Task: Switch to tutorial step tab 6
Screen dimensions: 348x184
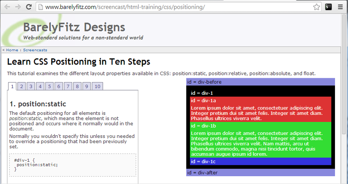Action: pos(59,86)
